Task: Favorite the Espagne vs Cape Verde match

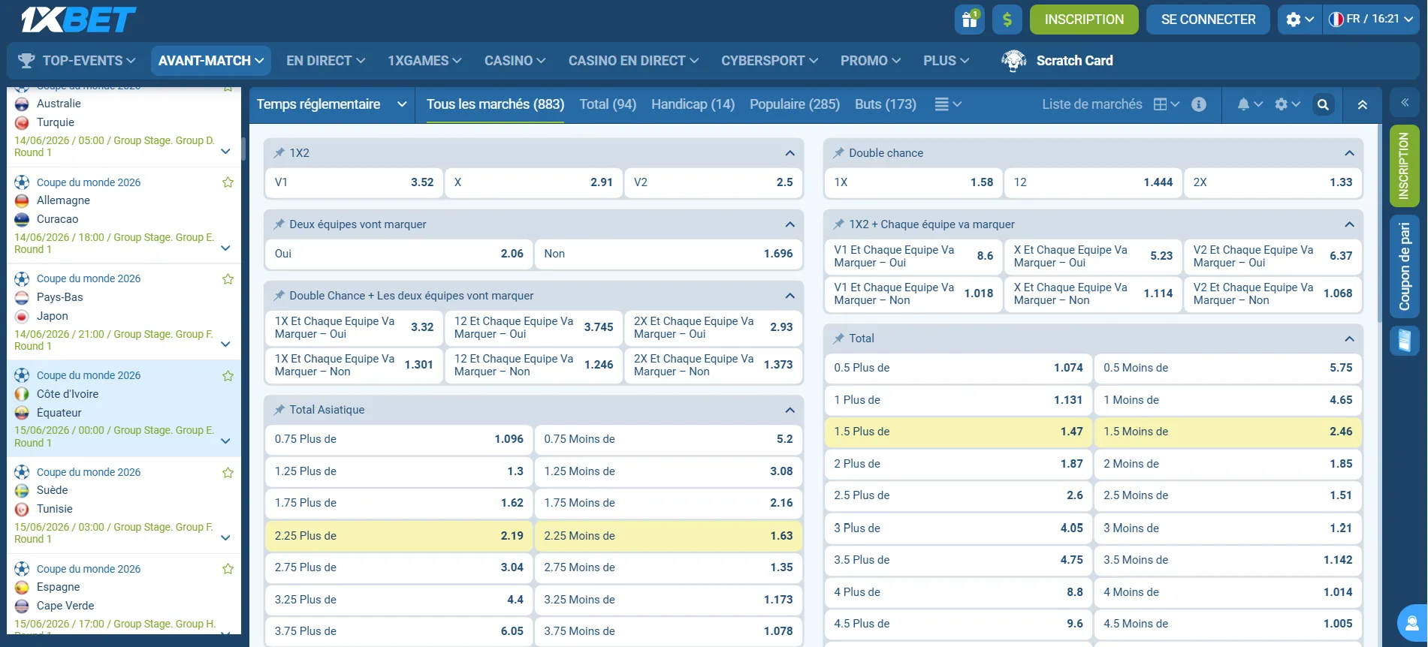Action: click(x=228, y=569)
